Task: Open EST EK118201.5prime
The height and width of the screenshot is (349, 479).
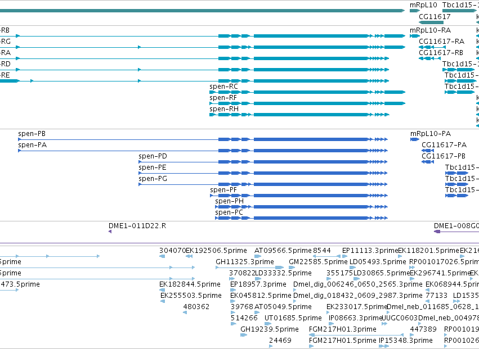Action: click(x=428, y=251)
